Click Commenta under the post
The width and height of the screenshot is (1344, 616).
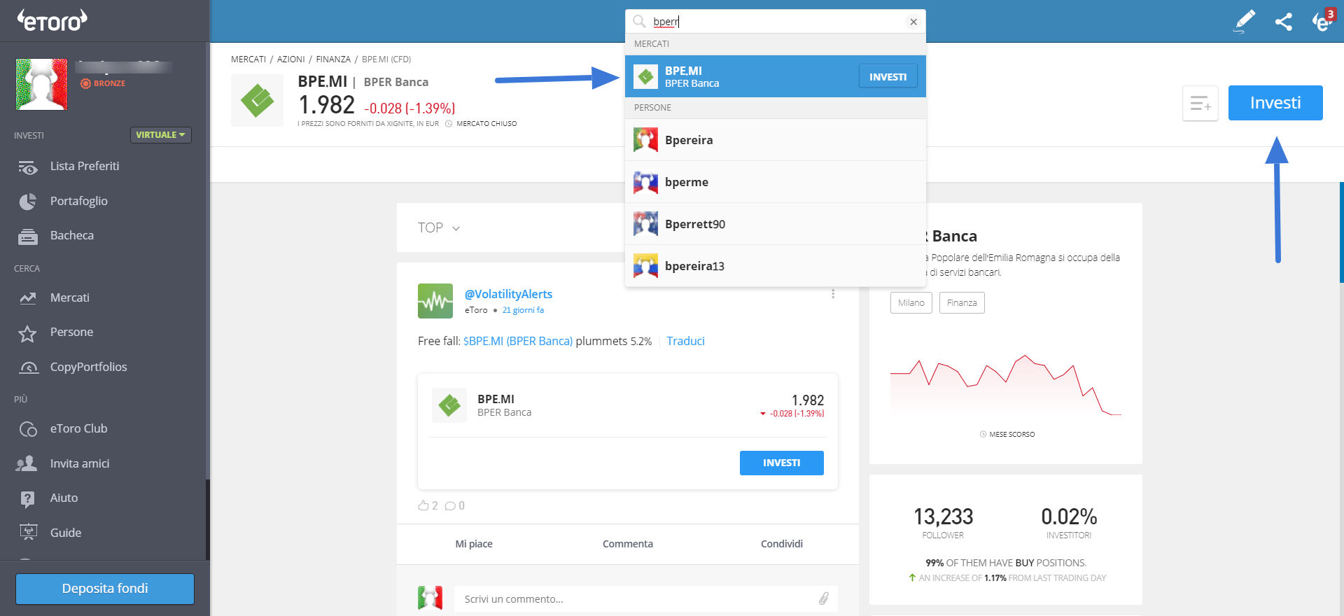pos(628,544)
